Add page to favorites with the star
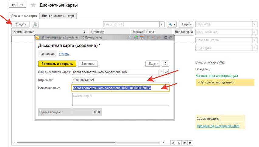Image resolution: width=259 pixels, height=147 pixels. (33, 5)
